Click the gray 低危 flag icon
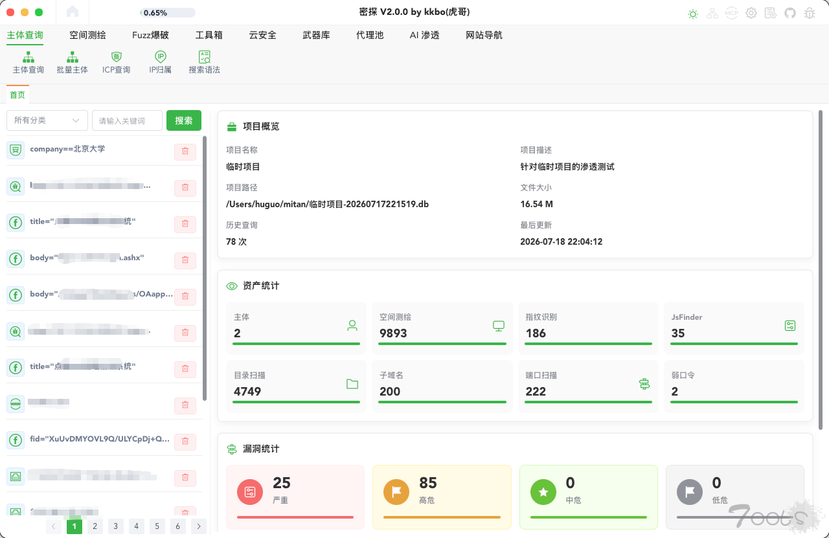This screenshot has height=538, width=829. coord(690,491)
